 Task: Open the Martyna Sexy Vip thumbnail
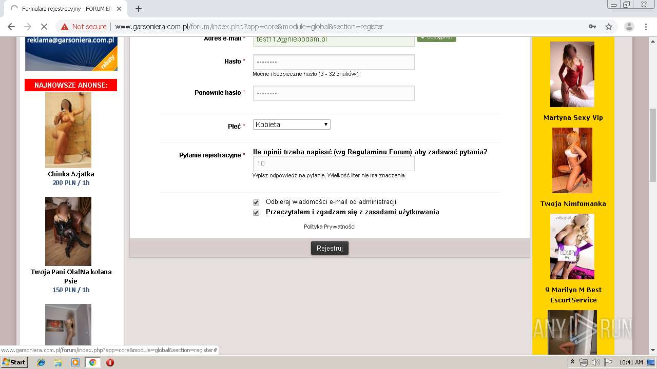[x=572, y=74]
